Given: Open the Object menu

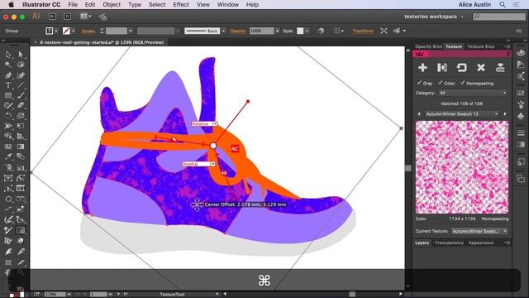Looking at the screenshot, I should point(112,4).
